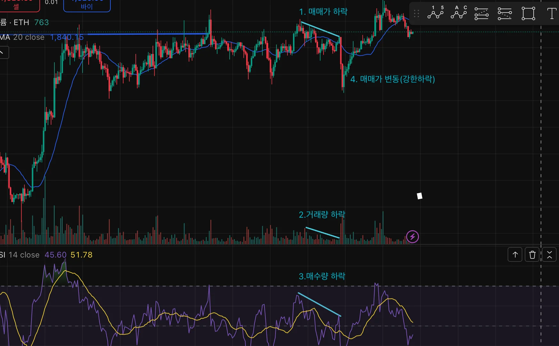Select the rectangle drawing tool
The width and height of the screenshot is (559, 346).
click(x=528, y=14)
